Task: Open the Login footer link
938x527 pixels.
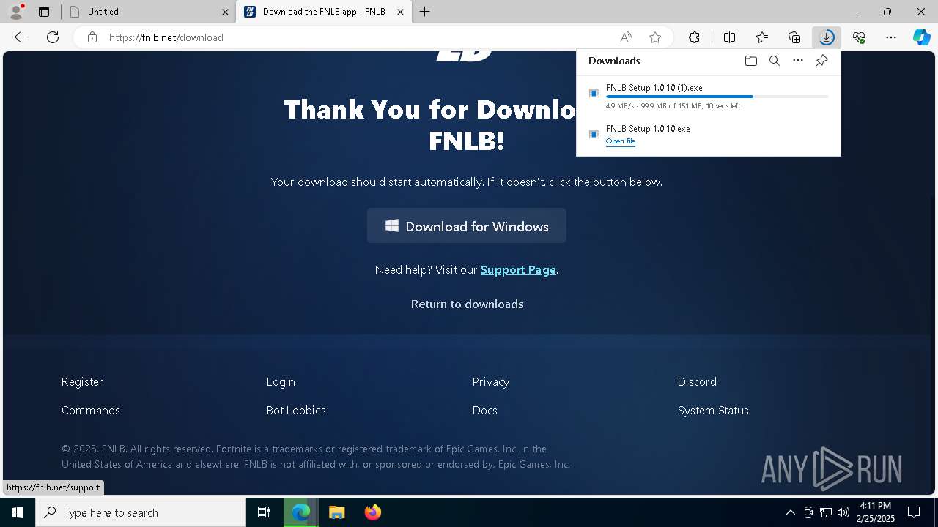Action: pos(281,382)
